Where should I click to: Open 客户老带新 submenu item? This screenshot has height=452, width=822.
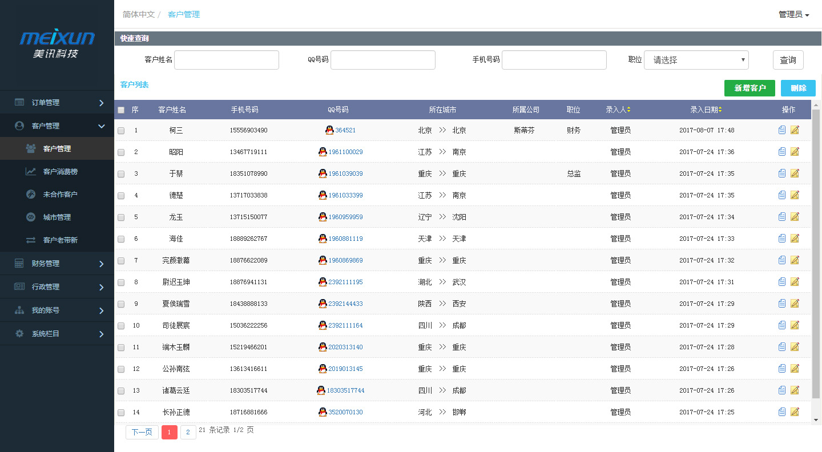[57, 240]
